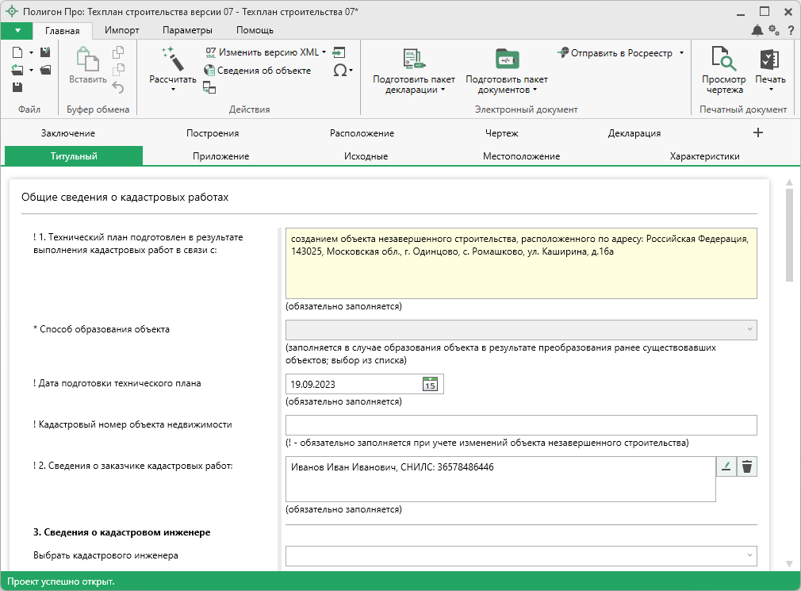Switch to the Характеристики tab
The width and height of the screenshot is (801, 591).
tap(704, 156)
